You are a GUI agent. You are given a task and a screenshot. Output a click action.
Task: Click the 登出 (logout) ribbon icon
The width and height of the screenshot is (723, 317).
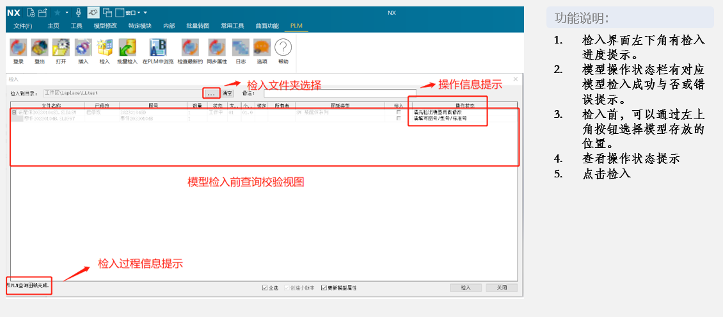40,48
